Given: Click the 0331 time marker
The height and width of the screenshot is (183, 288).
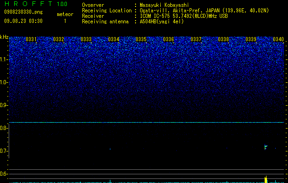Looking at the screenshot, I should (31, 39).
